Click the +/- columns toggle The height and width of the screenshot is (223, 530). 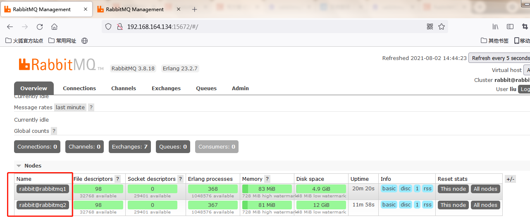pyautogui.click(x=510, y=179)
